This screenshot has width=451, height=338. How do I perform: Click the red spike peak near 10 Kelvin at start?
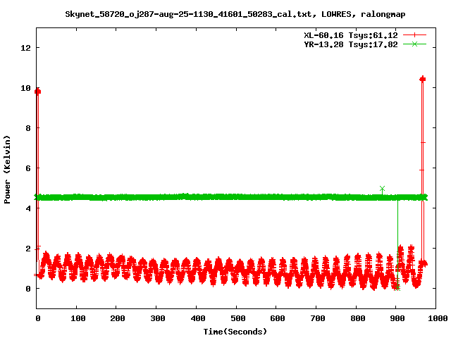[x=37, y=92]
